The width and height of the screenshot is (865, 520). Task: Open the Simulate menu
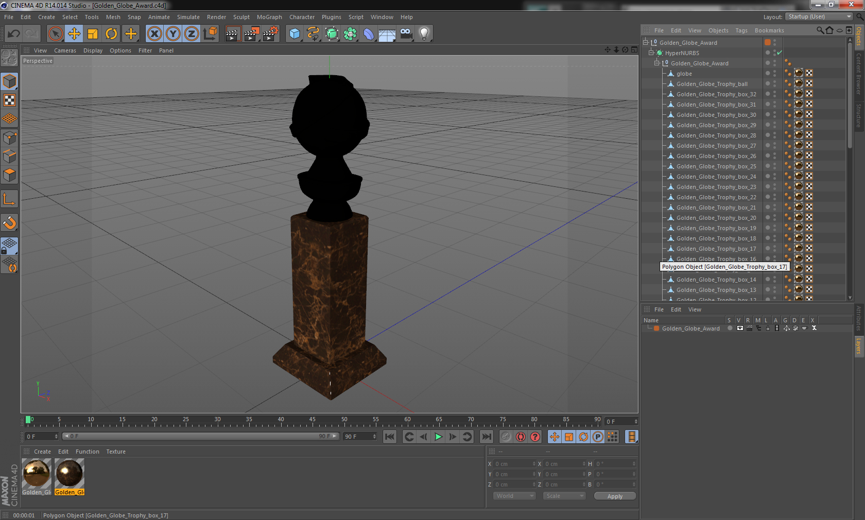[188, 17]
